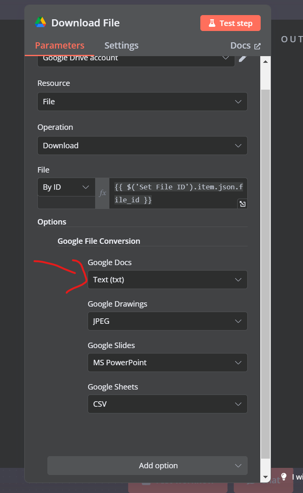Switch to the Parameters tab

[x=60, y=46]
